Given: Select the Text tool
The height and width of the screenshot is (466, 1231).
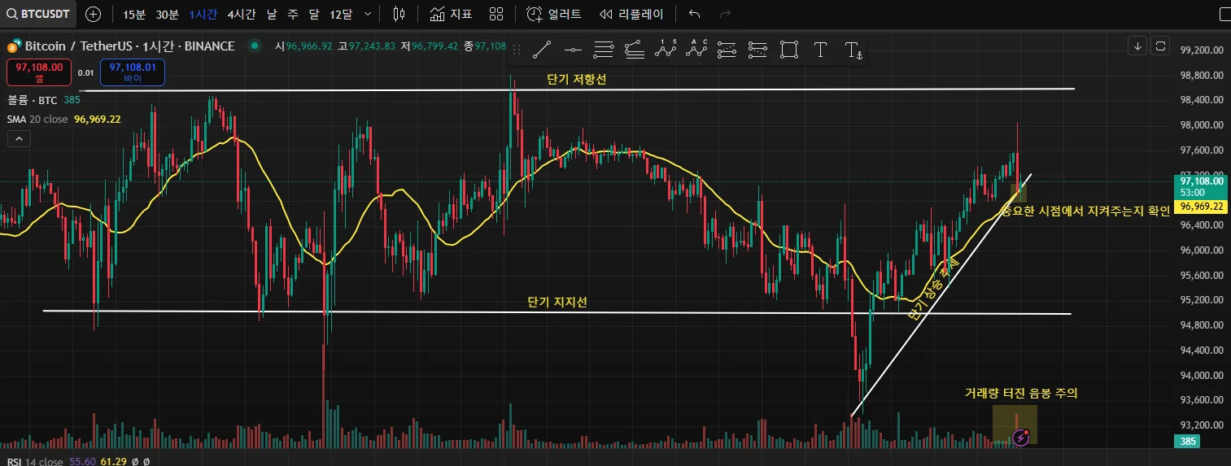Looking at the screenshot, I should coord(820,50).
